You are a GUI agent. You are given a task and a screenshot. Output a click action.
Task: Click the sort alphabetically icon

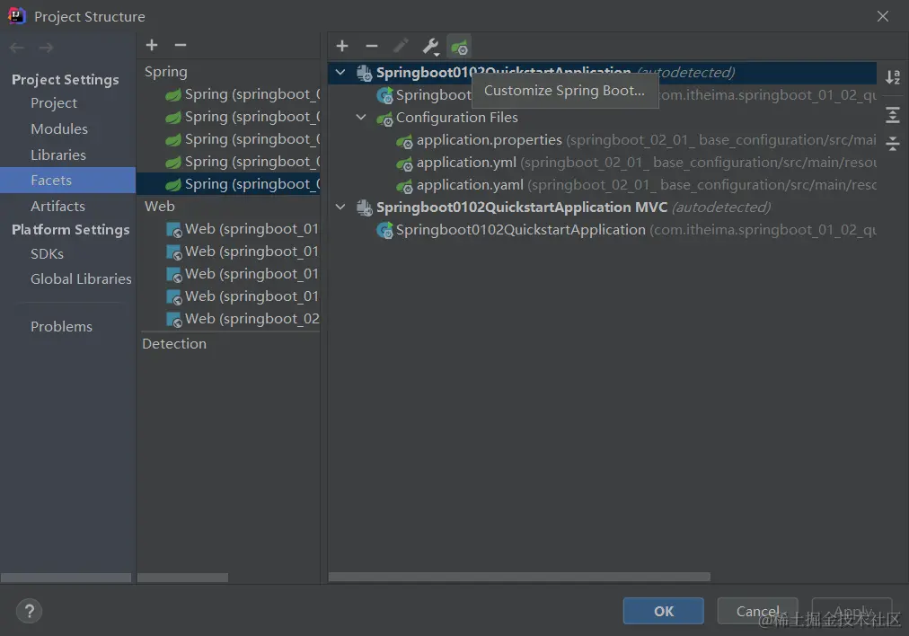click(893, 76)
